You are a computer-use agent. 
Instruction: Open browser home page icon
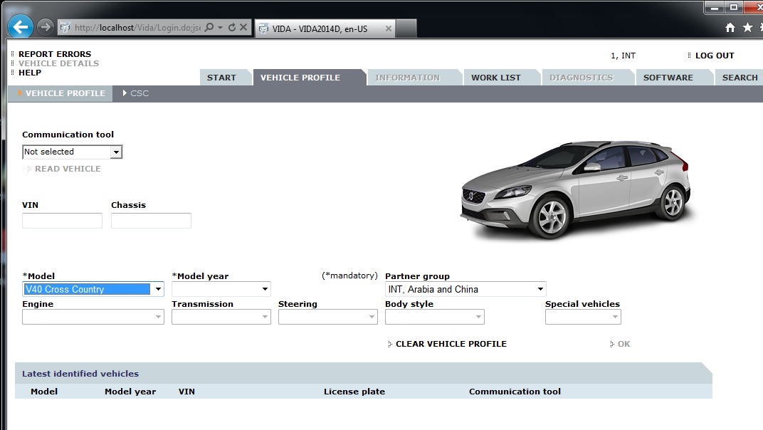(x=730, y=28)
